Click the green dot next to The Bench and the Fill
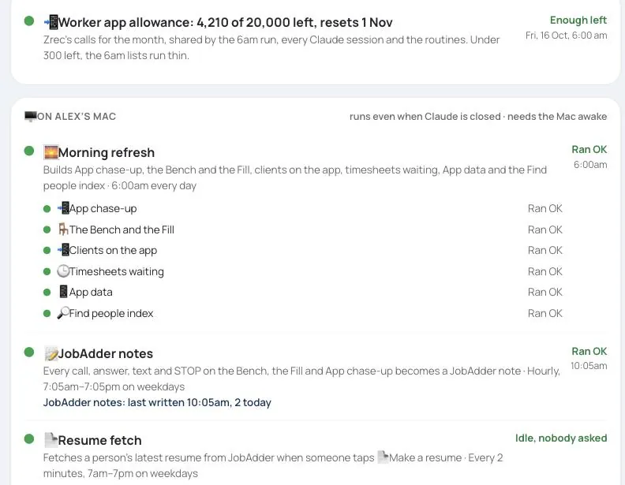The width and height of the screenshot is (625, 485). coord(47,229)
